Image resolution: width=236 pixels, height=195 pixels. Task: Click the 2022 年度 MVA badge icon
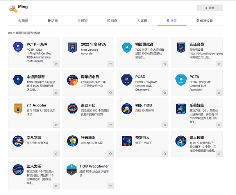click(72, 47)
